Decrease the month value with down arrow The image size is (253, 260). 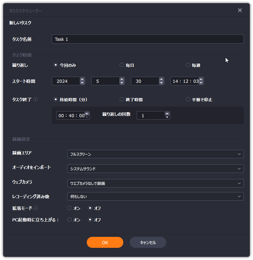121,83
